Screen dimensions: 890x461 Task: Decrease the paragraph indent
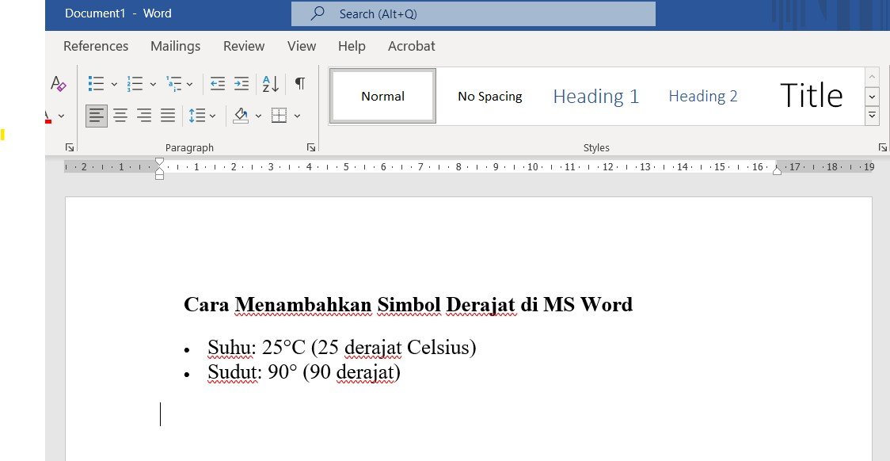coord(218,84)
